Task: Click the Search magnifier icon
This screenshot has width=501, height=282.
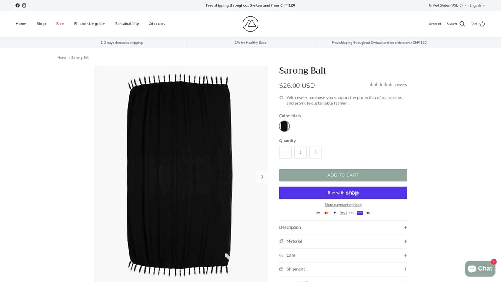Action: point(462,24)
